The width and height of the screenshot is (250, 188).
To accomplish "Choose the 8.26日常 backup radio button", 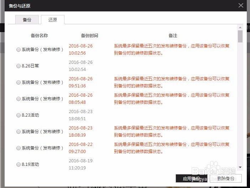I will coord(19,66).
